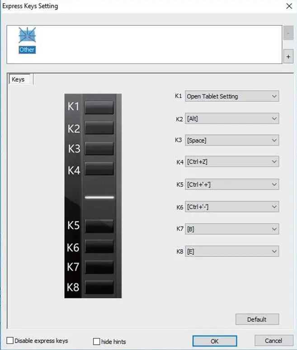Open the K6 [Ctrl+'-'] dropdown

tap(232, 207)
